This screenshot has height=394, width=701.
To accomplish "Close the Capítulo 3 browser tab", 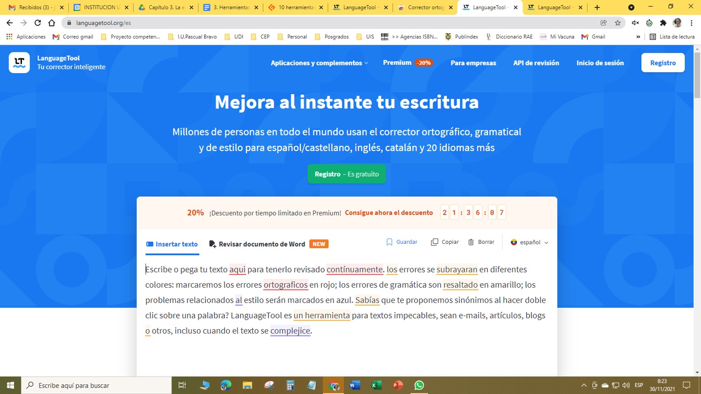I will coord(191,7).
